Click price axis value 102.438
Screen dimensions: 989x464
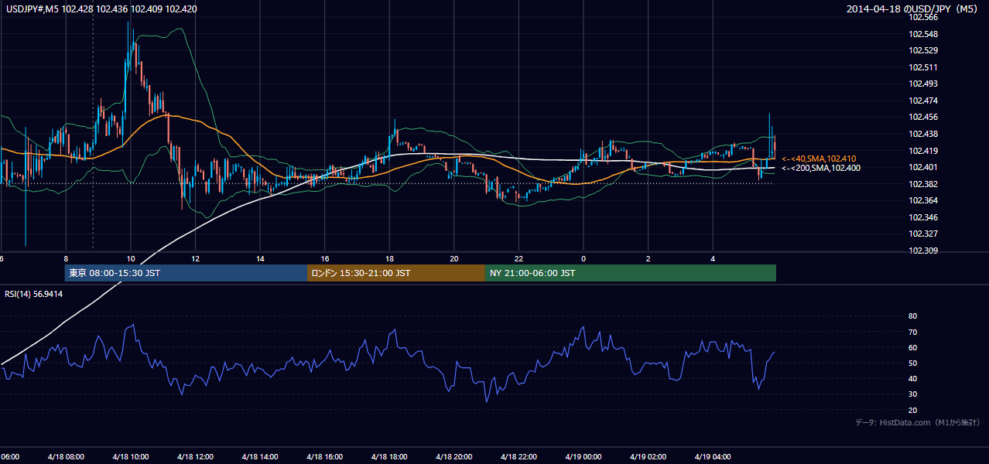(922, 134)
